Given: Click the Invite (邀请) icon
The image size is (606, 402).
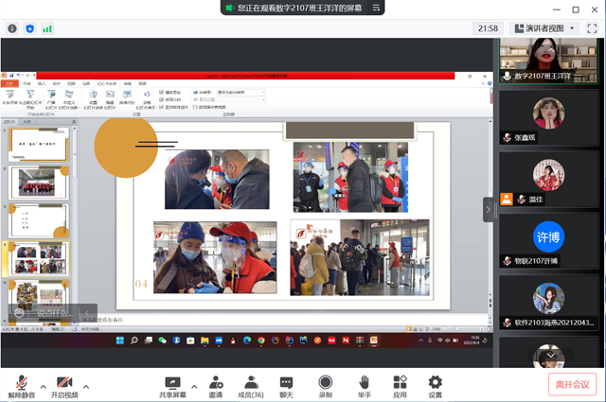Looking at the screenshot, I should (x=216, y=387).
